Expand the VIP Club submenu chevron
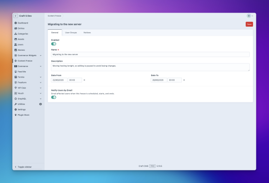This screenshot has height=183, width=269. [41, 88]
